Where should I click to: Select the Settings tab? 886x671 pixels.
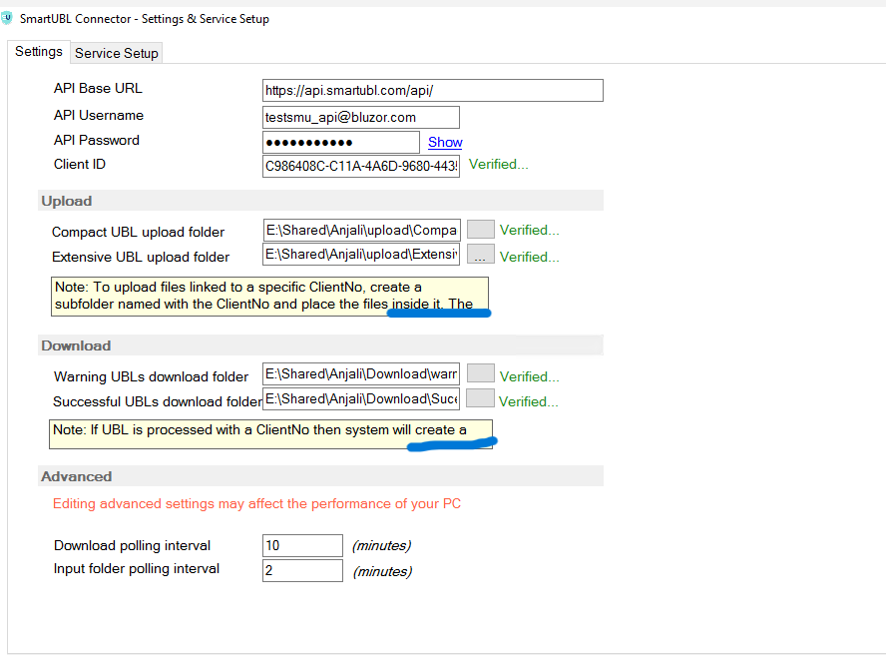[x=39, y=52]
